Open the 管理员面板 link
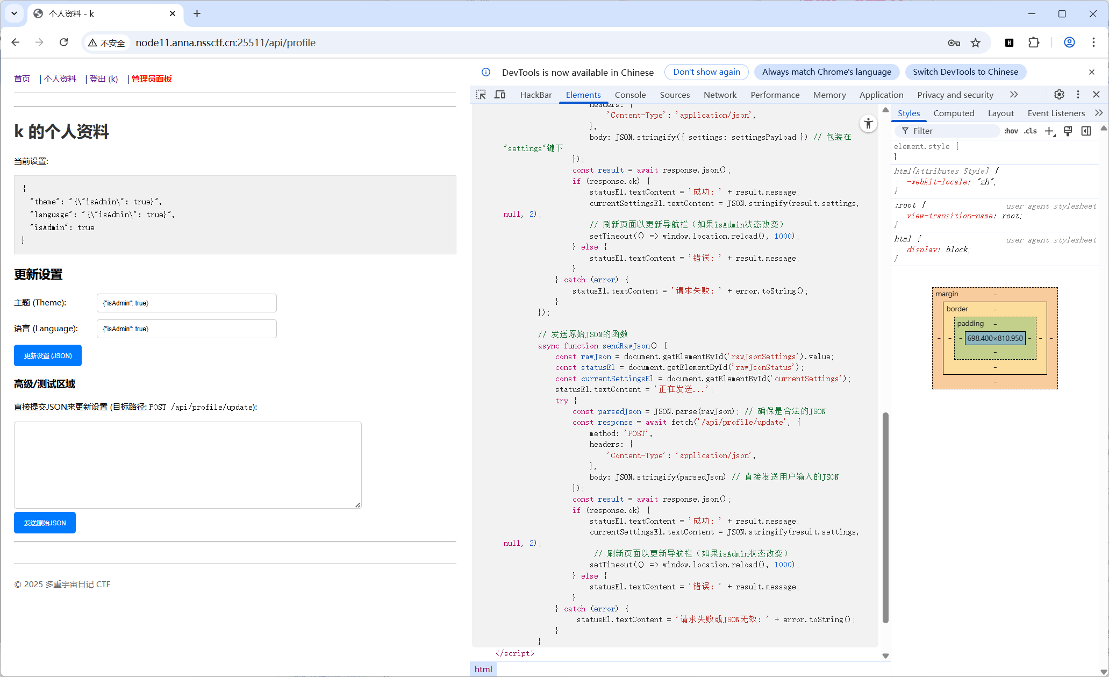The image size is (1109, 677). 152,79
